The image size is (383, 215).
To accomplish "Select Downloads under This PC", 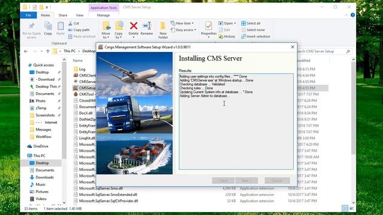I will pos(44,177).
